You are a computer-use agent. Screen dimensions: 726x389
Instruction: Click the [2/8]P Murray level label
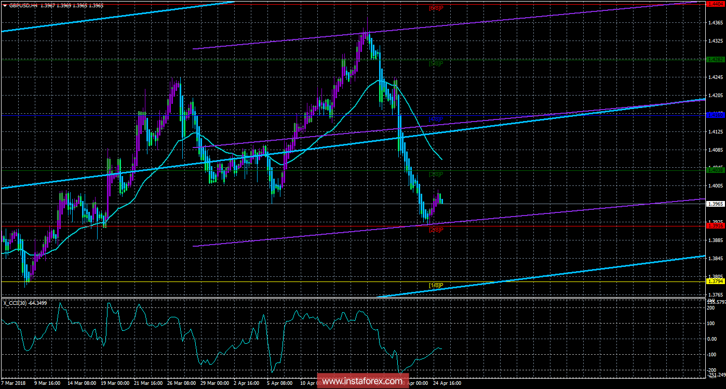point(436,230)
